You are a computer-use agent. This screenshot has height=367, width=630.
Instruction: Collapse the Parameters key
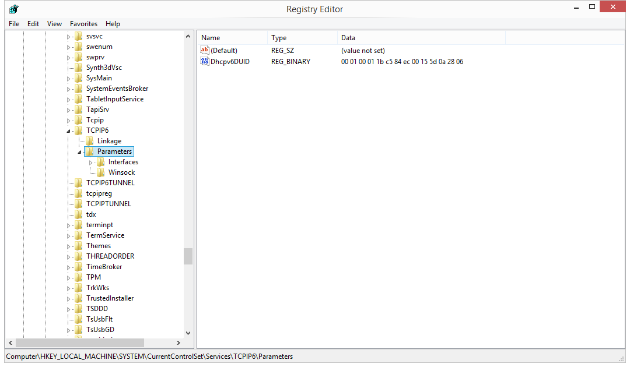point(79,151)
